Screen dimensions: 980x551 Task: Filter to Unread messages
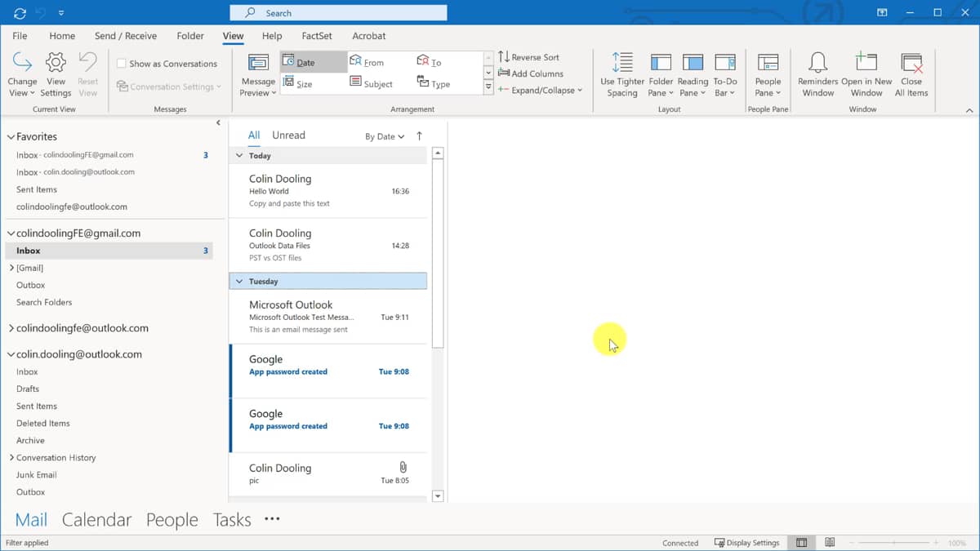[288, 136]
